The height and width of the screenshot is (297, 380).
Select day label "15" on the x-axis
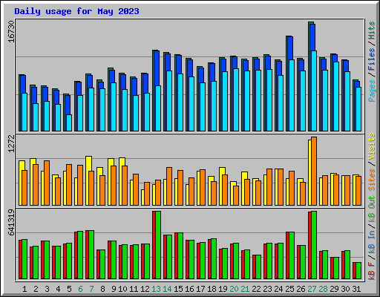(x=178, y=289)
